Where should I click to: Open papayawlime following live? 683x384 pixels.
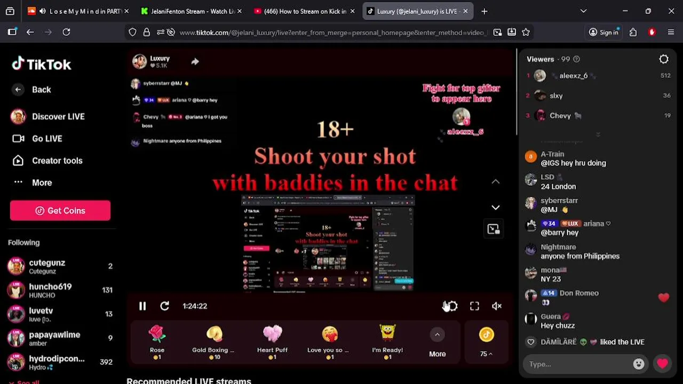tap(60, 338)
